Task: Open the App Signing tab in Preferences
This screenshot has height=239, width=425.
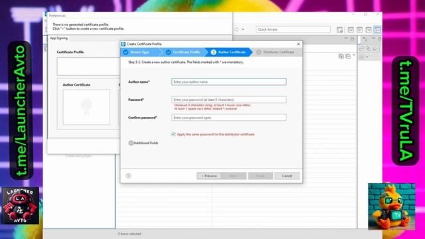Action: [x=58, y=39]
